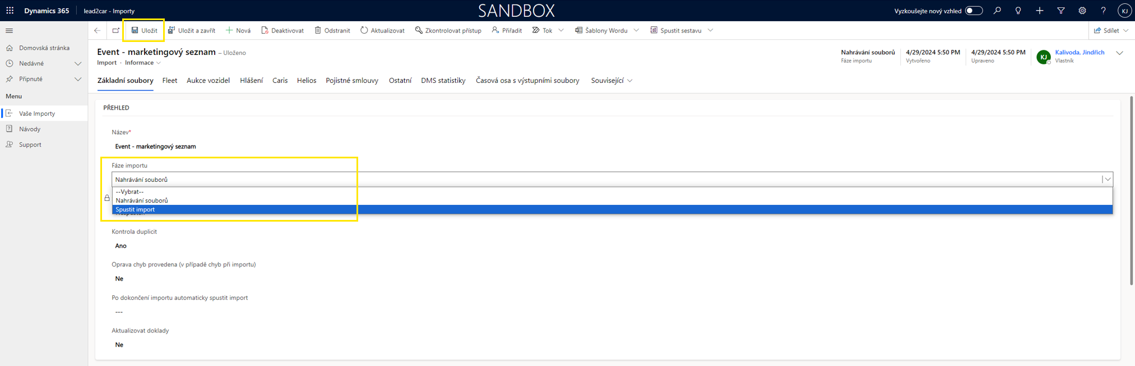This screenshot has width=1135, height=366.
Task: Click the Uložit save button
Action: pos(144,31)
